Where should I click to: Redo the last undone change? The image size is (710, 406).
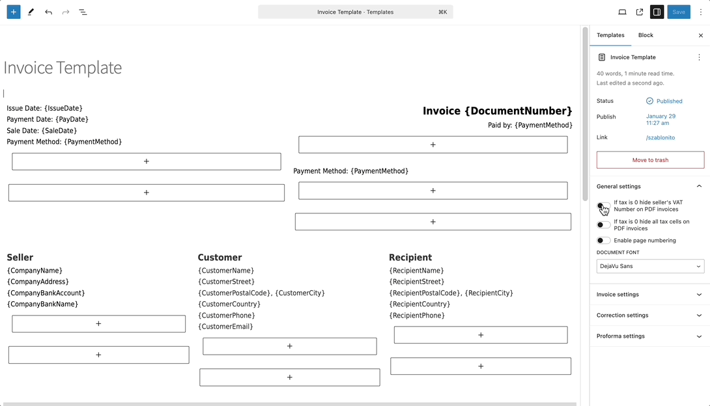66,12
